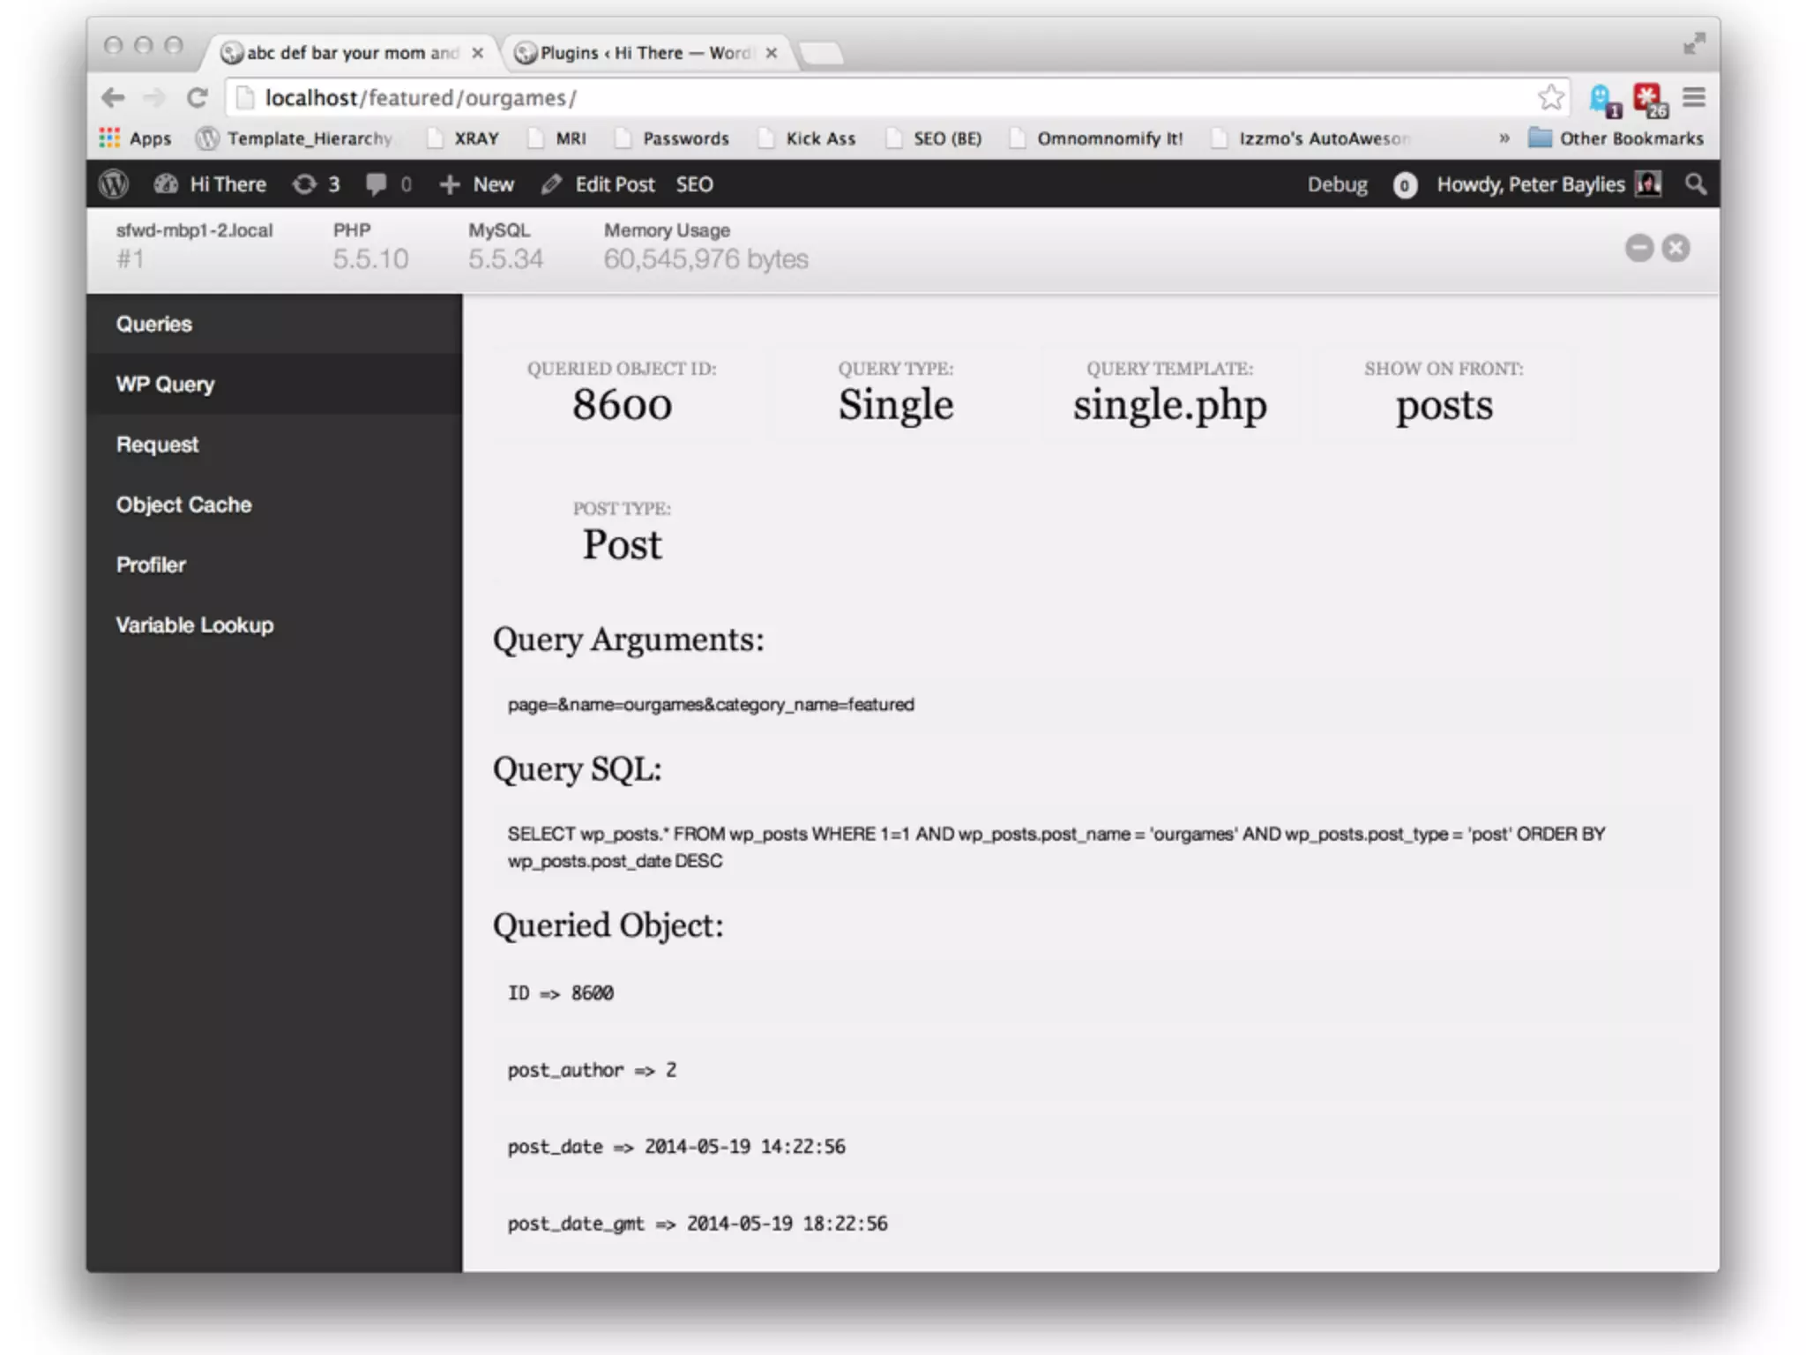Close the debug bar with the X icon
The image size is (1806, 1355).
(x=1676, y=248)
